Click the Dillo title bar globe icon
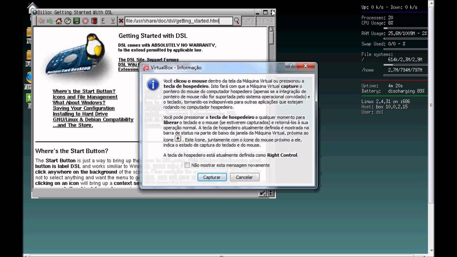Viewport: 457px width, 257px height. (35, 12)
